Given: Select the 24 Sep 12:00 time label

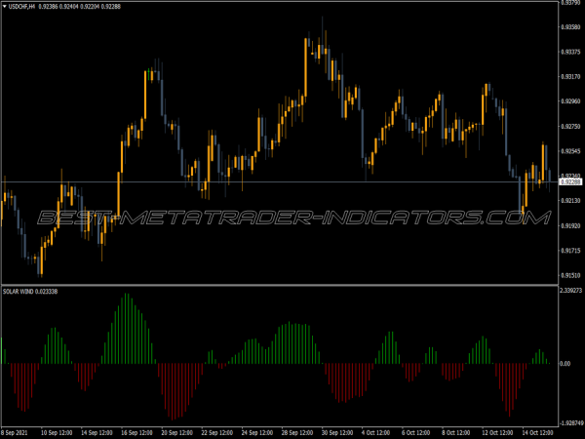Looking at the screenshot, I should 257,432.
